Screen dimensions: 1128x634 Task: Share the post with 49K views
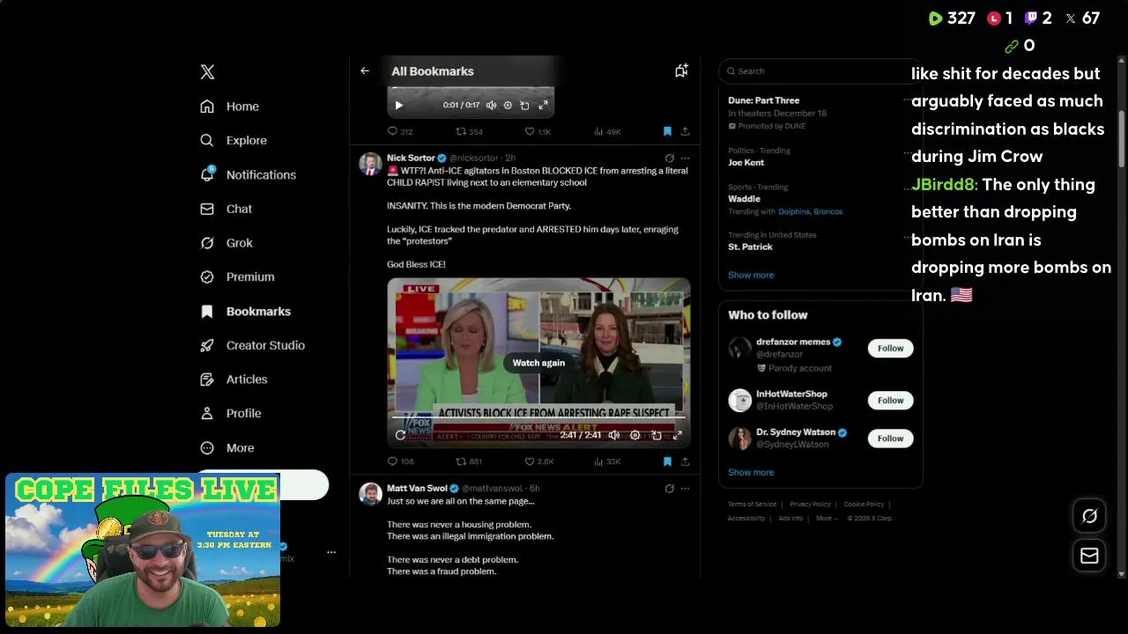pyautogui.click(x=685, y=131)
